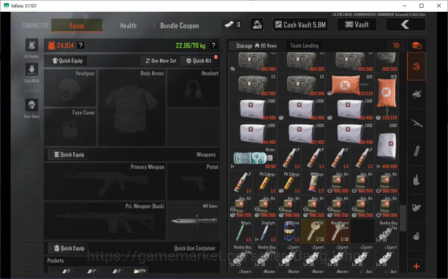Click the Save Build download icon

(32, 70)
